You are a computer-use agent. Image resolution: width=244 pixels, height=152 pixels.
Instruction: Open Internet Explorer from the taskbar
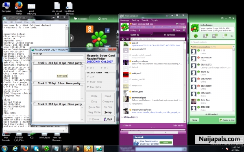point(15,149)
